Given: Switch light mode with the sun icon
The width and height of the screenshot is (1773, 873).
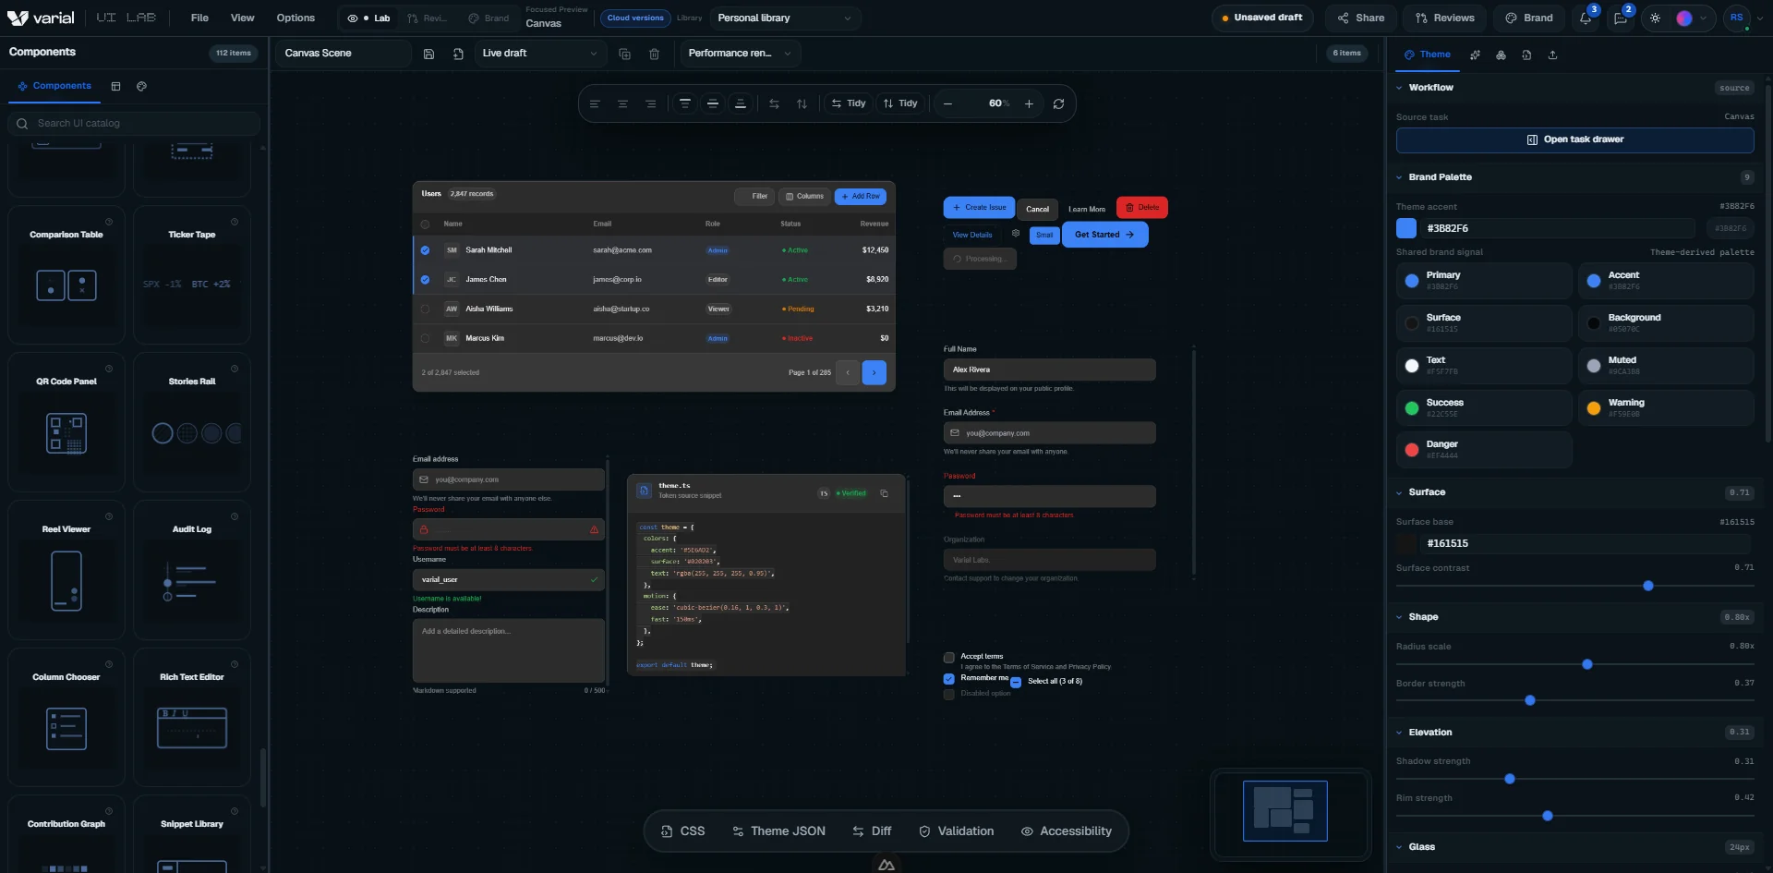Looking at the screenshot, I should point(1655,18).
